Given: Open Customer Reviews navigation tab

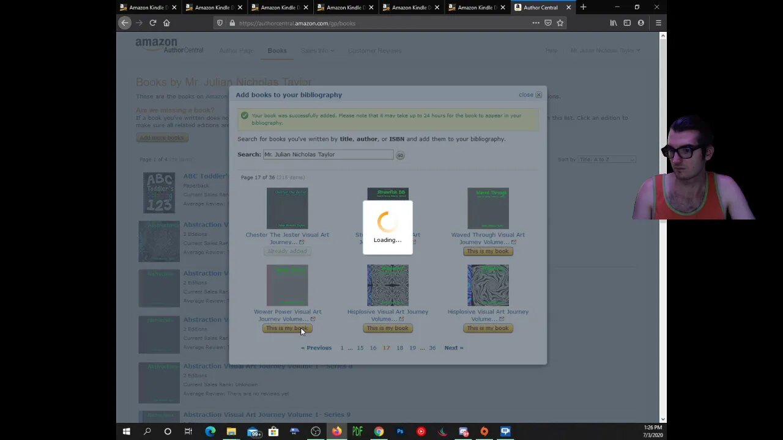Looking at the screenshot, I should 374,51.
